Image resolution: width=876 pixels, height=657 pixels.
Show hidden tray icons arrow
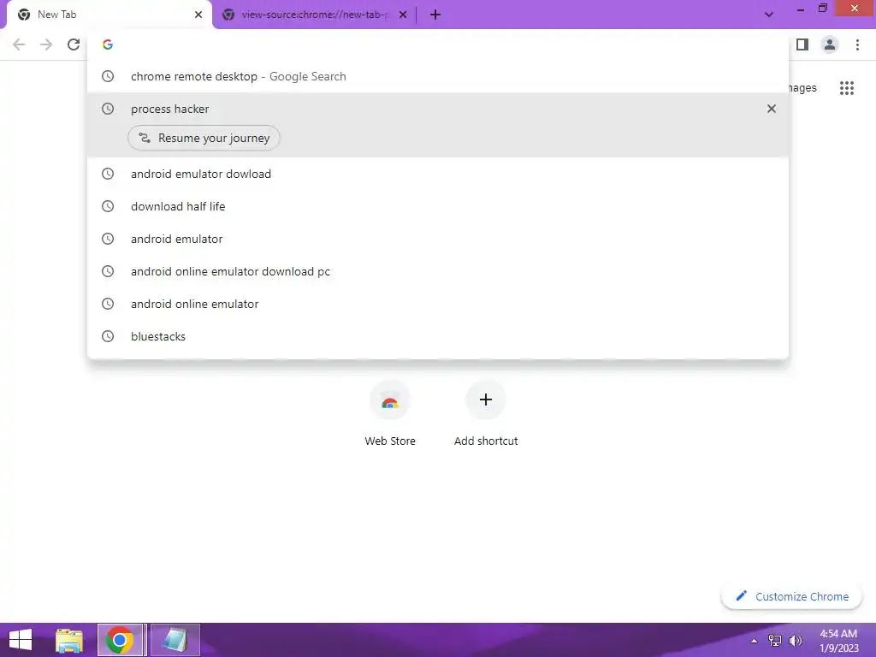tap(755, 641)
